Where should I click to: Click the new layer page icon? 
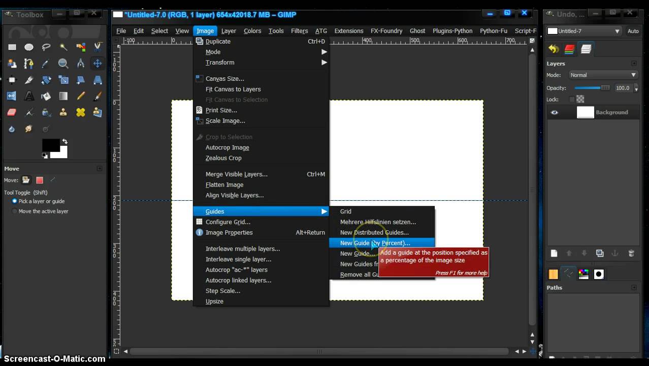point(554,253)
